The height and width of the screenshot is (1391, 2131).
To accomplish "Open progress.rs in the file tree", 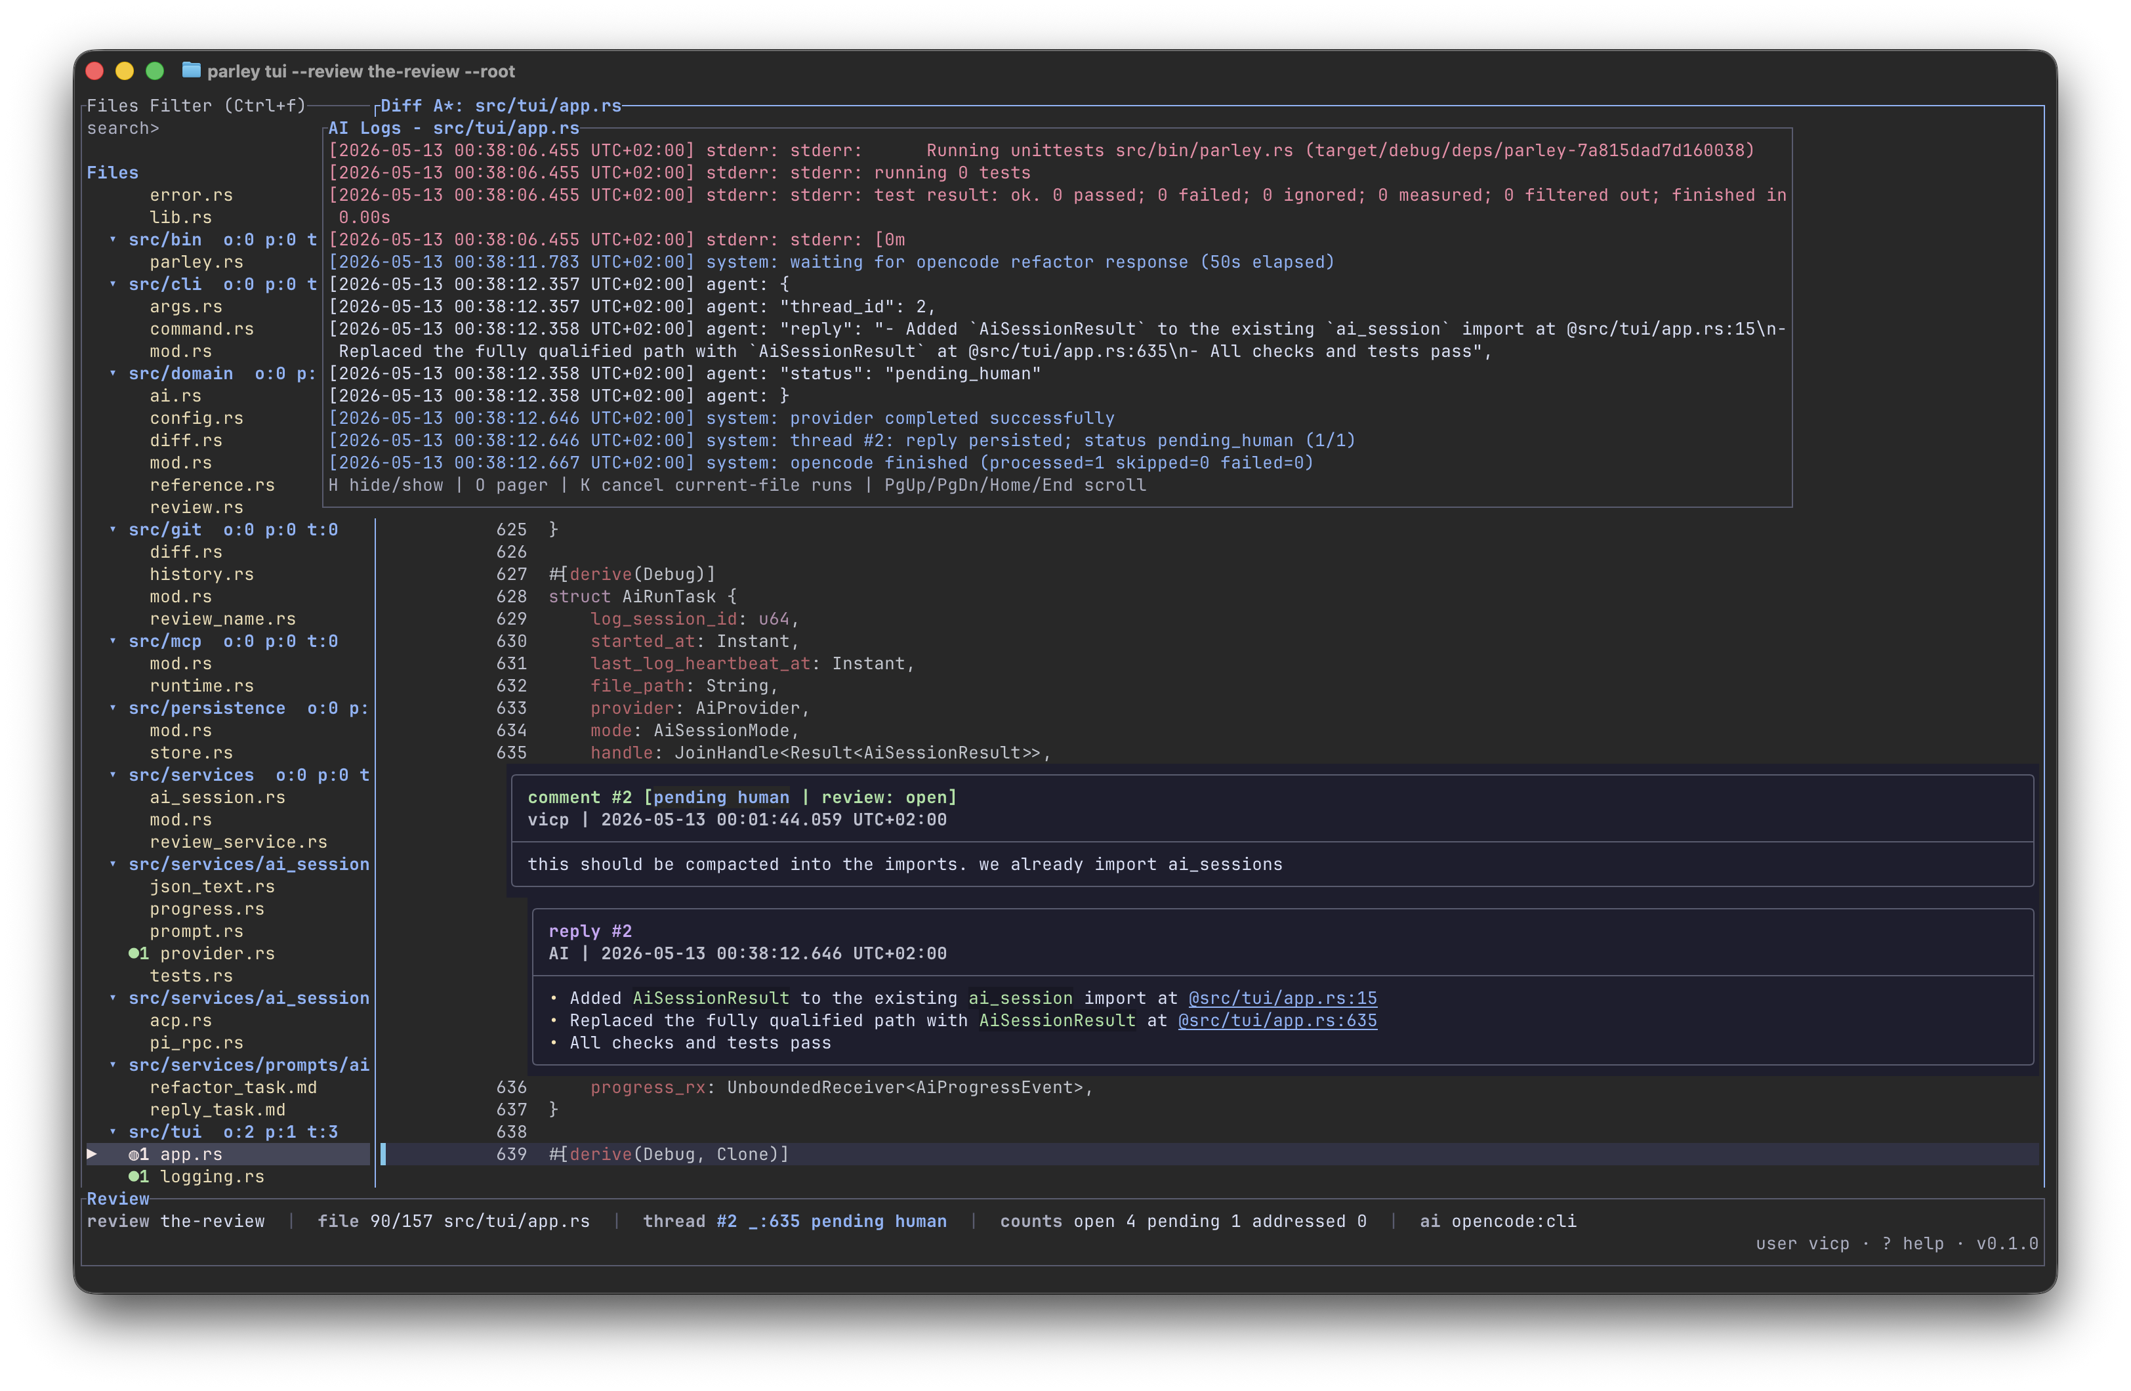I will pyautogui.click(x=207, y=908).
